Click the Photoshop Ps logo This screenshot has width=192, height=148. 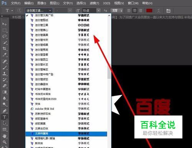(x=4, y=3)
